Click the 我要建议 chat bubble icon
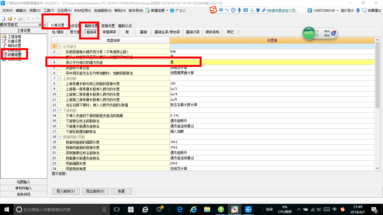 [x=364, y=10]
